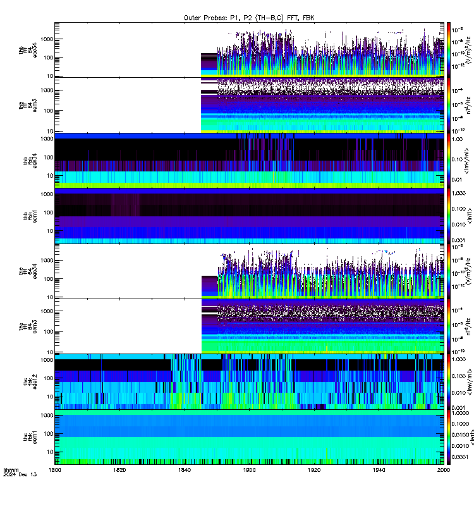
Task: Click the "thc fbk edc12" y-axis title
Action: click(30, 382)
